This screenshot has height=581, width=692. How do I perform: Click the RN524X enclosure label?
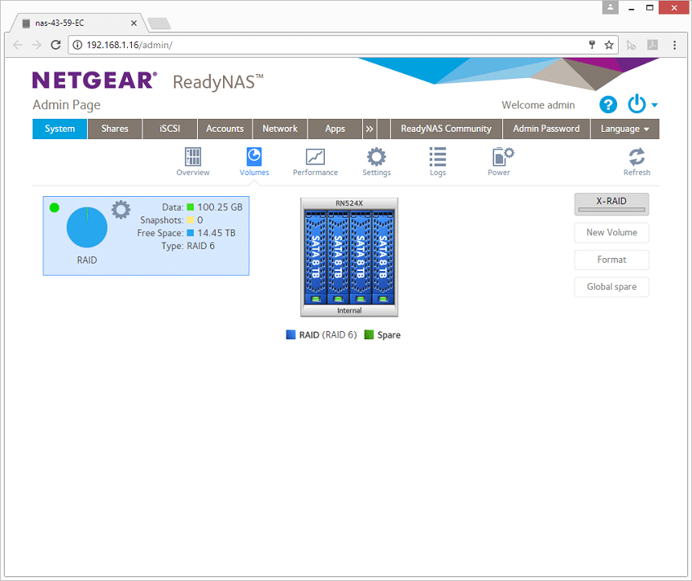click(x=349, y=203)
